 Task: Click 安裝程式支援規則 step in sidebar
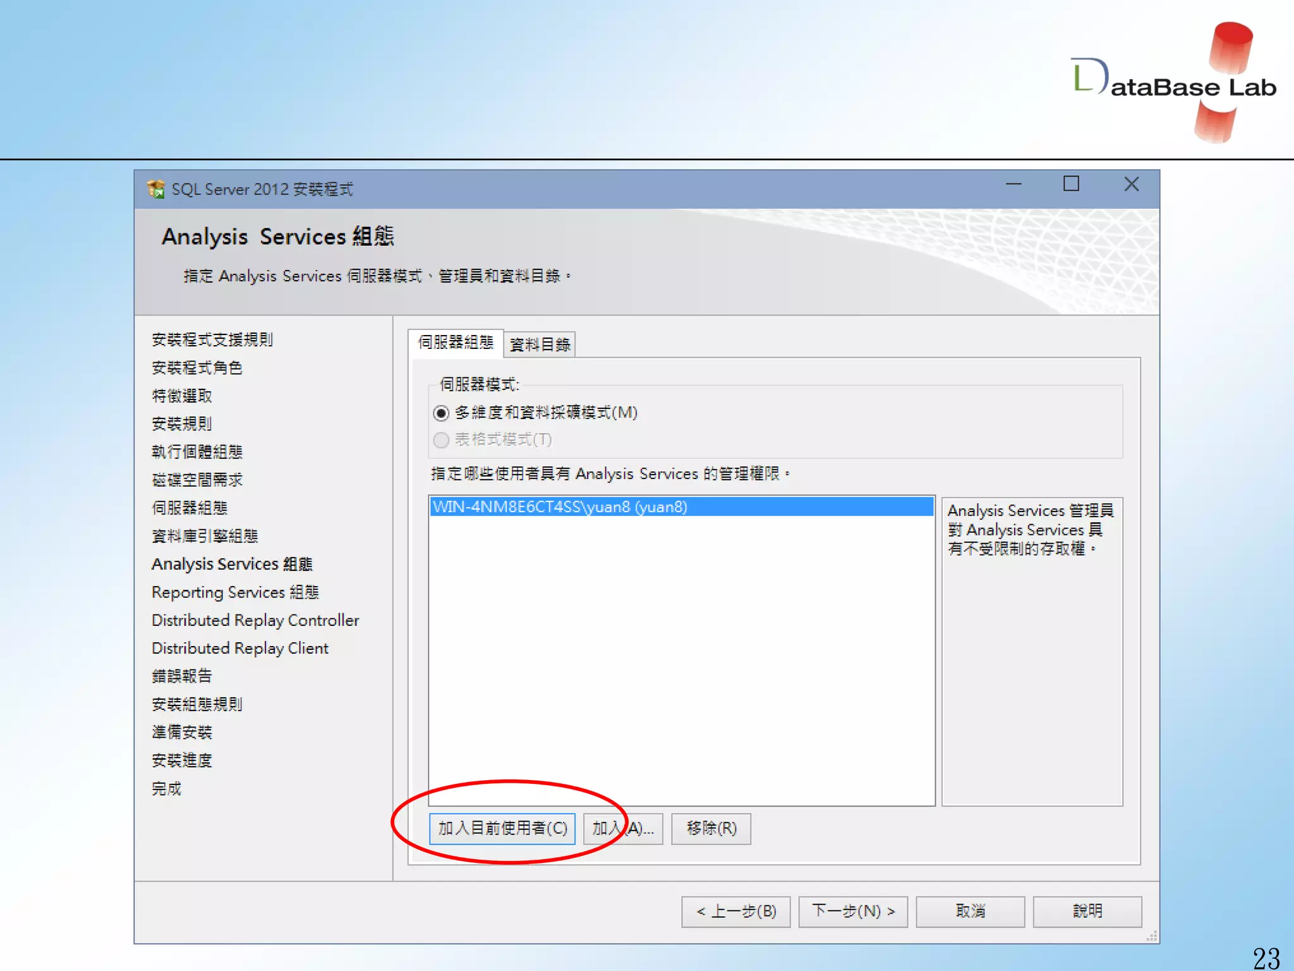click(212, 340)
